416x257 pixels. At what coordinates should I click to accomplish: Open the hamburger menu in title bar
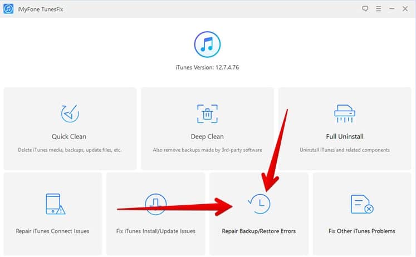click(379, 9)
